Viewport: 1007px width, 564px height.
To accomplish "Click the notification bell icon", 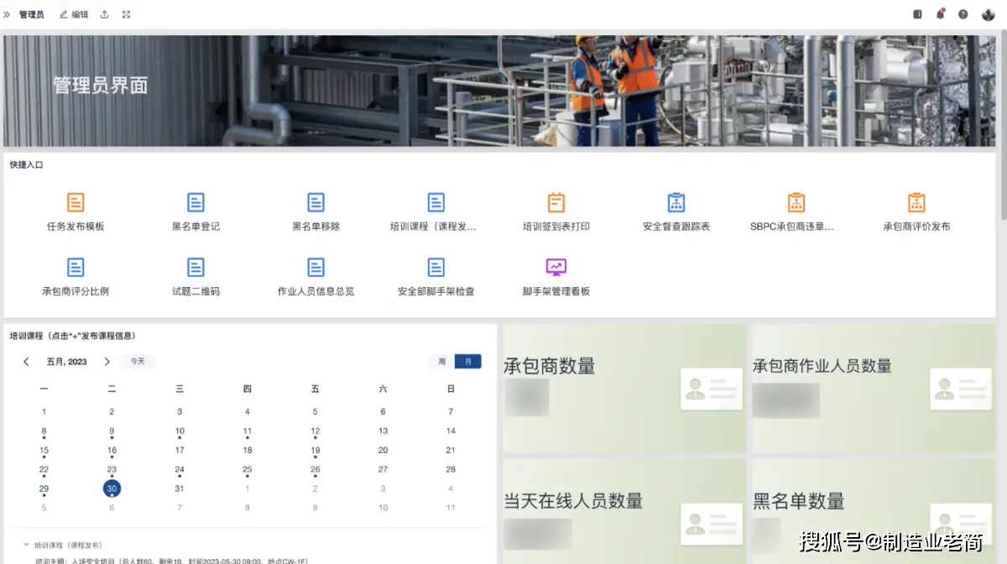I will [x=940, y=14].
